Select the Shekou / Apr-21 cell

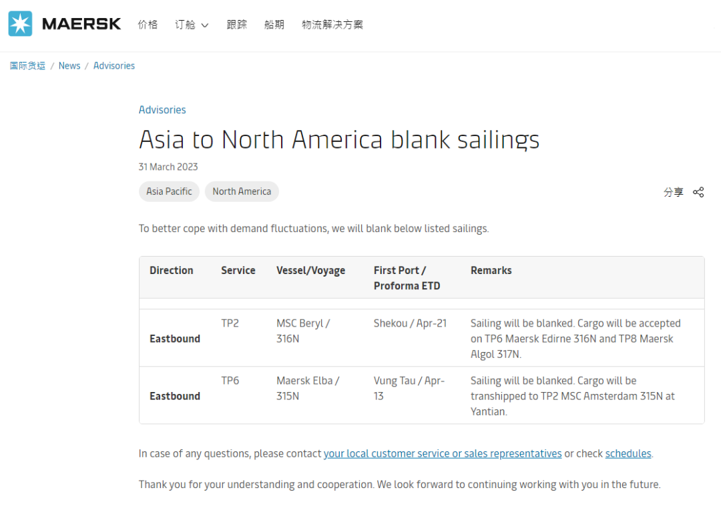click(x=410, y=323)
